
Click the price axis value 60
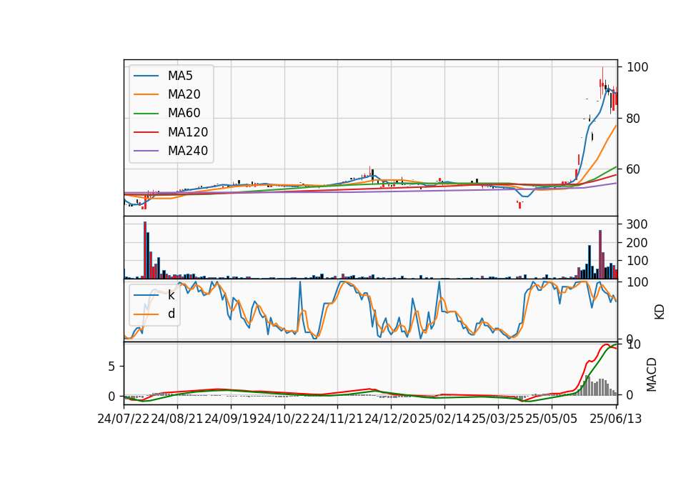(x=634, y=169)
